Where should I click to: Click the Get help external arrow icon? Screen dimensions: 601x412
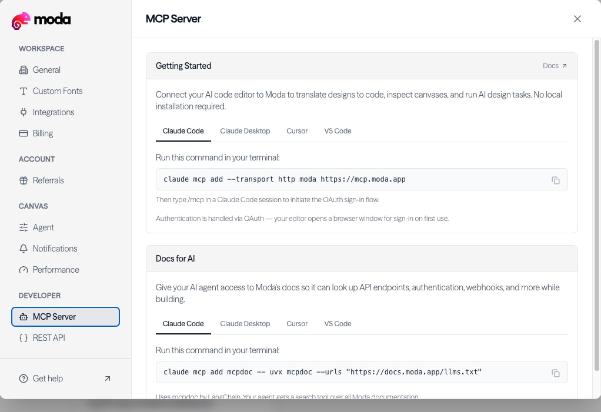click(108, 378)
